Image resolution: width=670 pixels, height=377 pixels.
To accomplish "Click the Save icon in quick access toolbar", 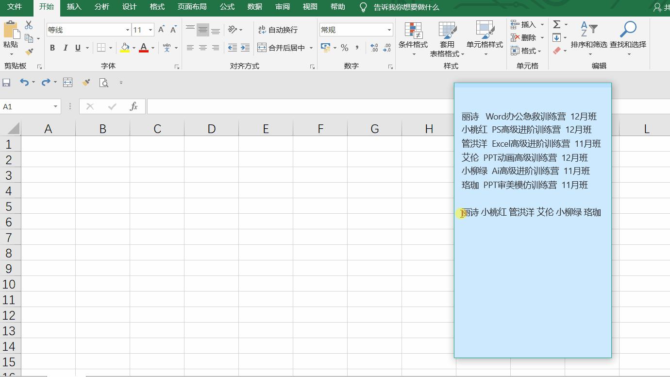I will tap(6, 83).
